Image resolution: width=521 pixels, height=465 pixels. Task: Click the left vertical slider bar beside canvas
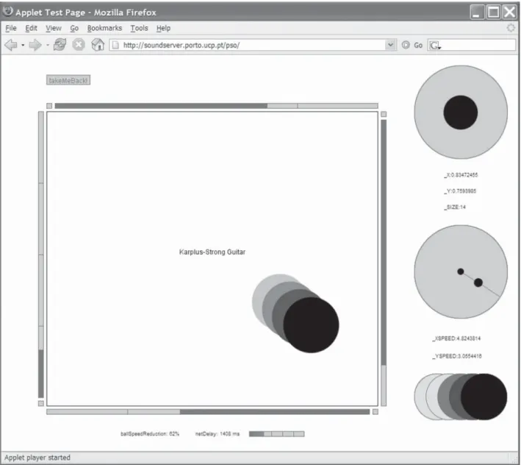coord(41,255)
